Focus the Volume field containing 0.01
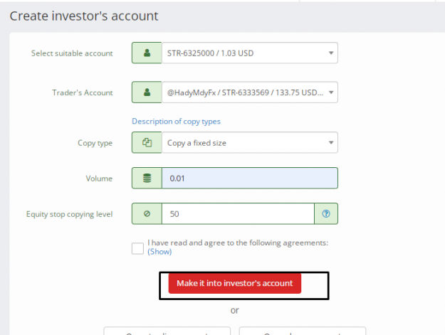This screenshot has width=445, height=335. (x=250, y=179)
